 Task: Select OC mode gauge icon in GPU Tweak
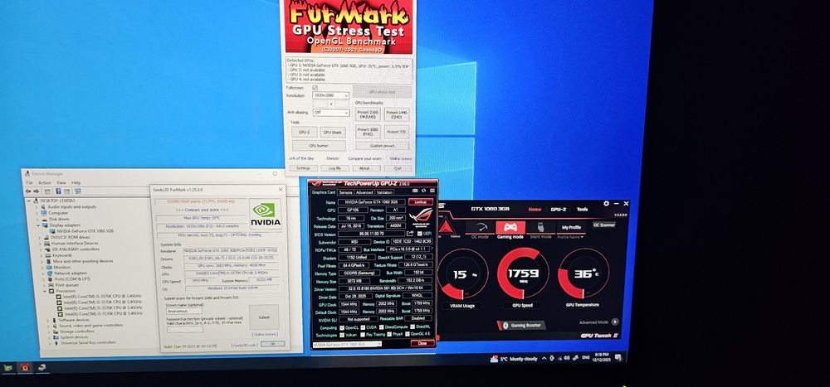(480, 227)
